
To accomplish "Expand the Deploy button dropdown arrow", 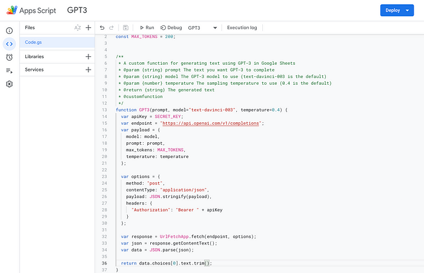I will (407, 10).
